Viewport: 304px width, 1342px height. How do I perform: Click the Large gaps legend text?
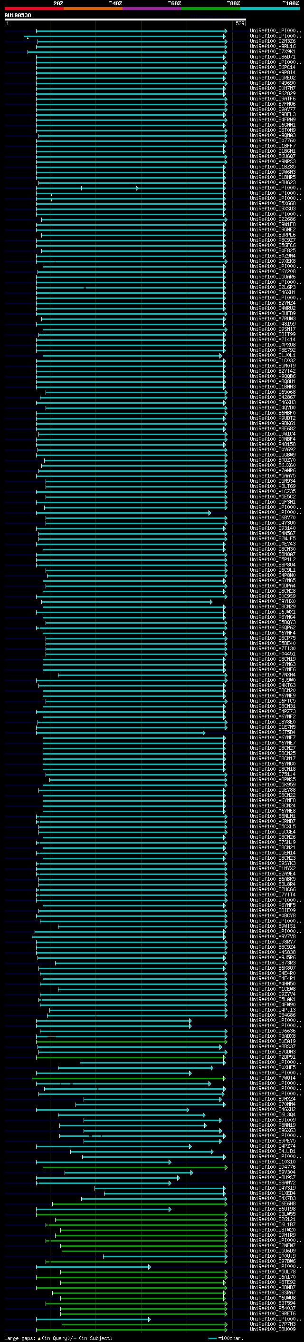pos(58,1338)
